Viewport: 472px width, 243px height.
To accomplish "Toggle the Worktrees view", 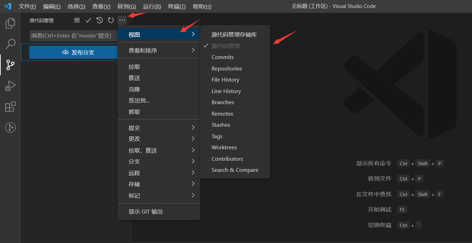I will click(235, 147).
